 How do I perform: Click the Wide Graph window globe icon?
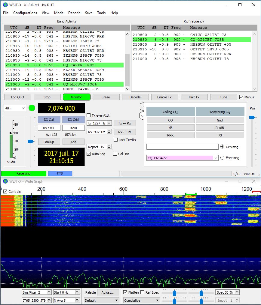(x=5, y=181)
